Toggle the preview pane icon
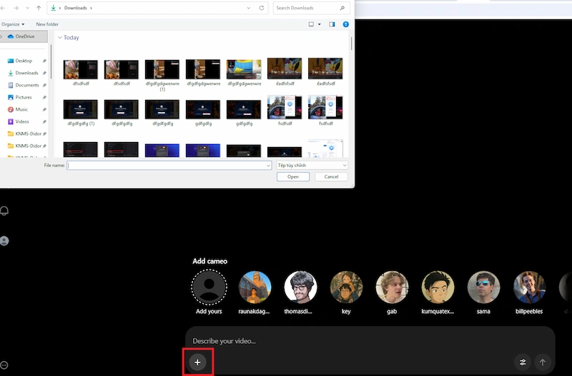This screenshot has height=376, width=572. pyautogui.click(x=332, y=24)
